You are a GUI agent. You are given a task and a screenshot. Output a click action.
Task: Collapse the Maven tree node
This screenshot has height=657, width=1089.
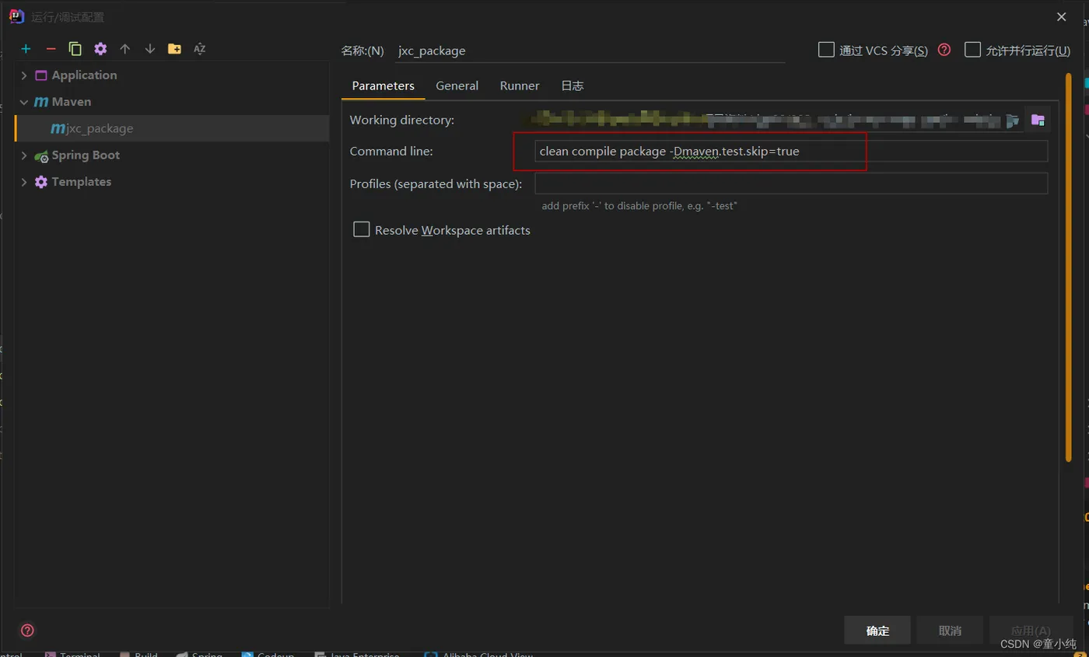(x=24, y=102)
